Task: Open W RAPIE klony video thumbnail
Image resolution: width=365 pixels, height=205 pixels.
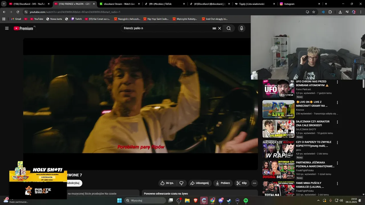Action: pyautogui.click(x=278, y=149)
